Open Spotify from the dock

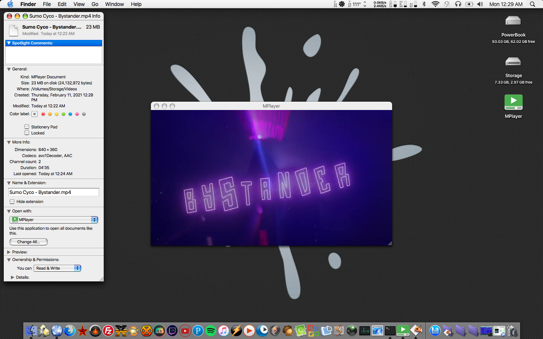[x=211, y=331]
